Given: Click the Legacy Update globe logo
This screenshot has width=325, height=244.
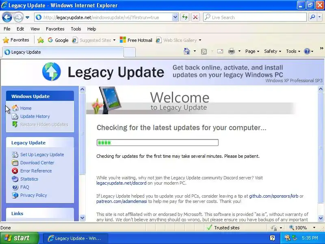Looking at the screenshot, I should (52, 72).
